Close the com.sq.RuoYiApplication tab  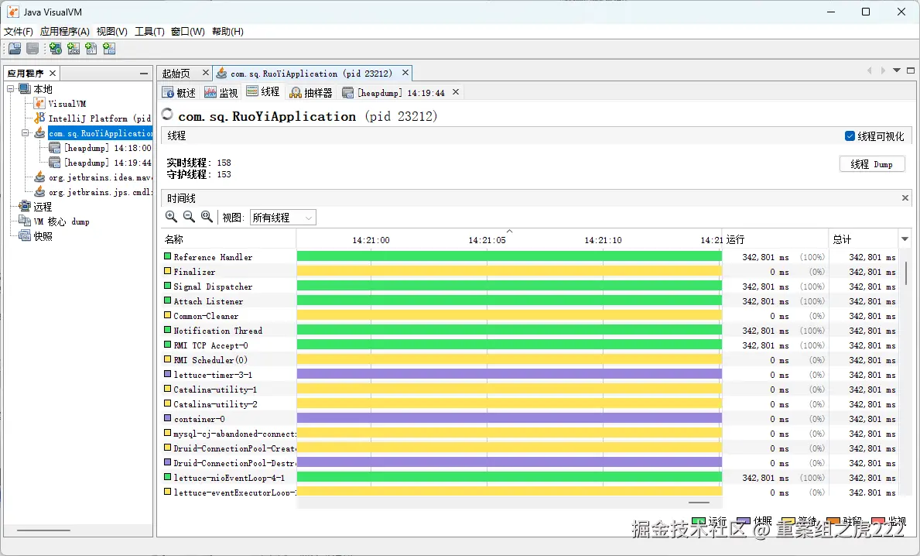click(x=405, y=73)
